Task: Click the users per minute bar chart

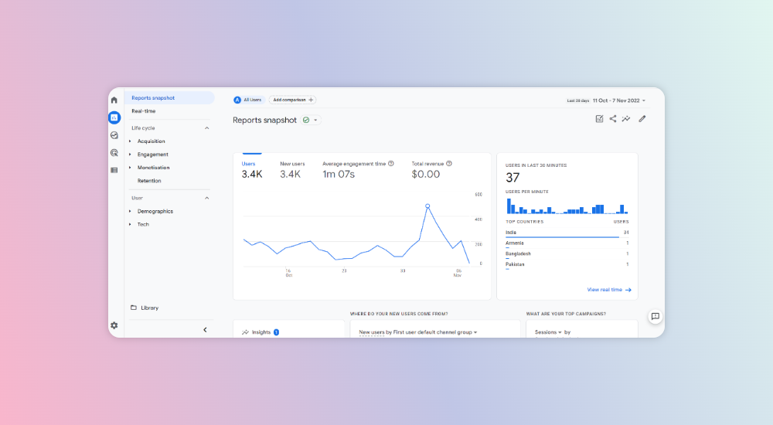Action: coord(567,206)
